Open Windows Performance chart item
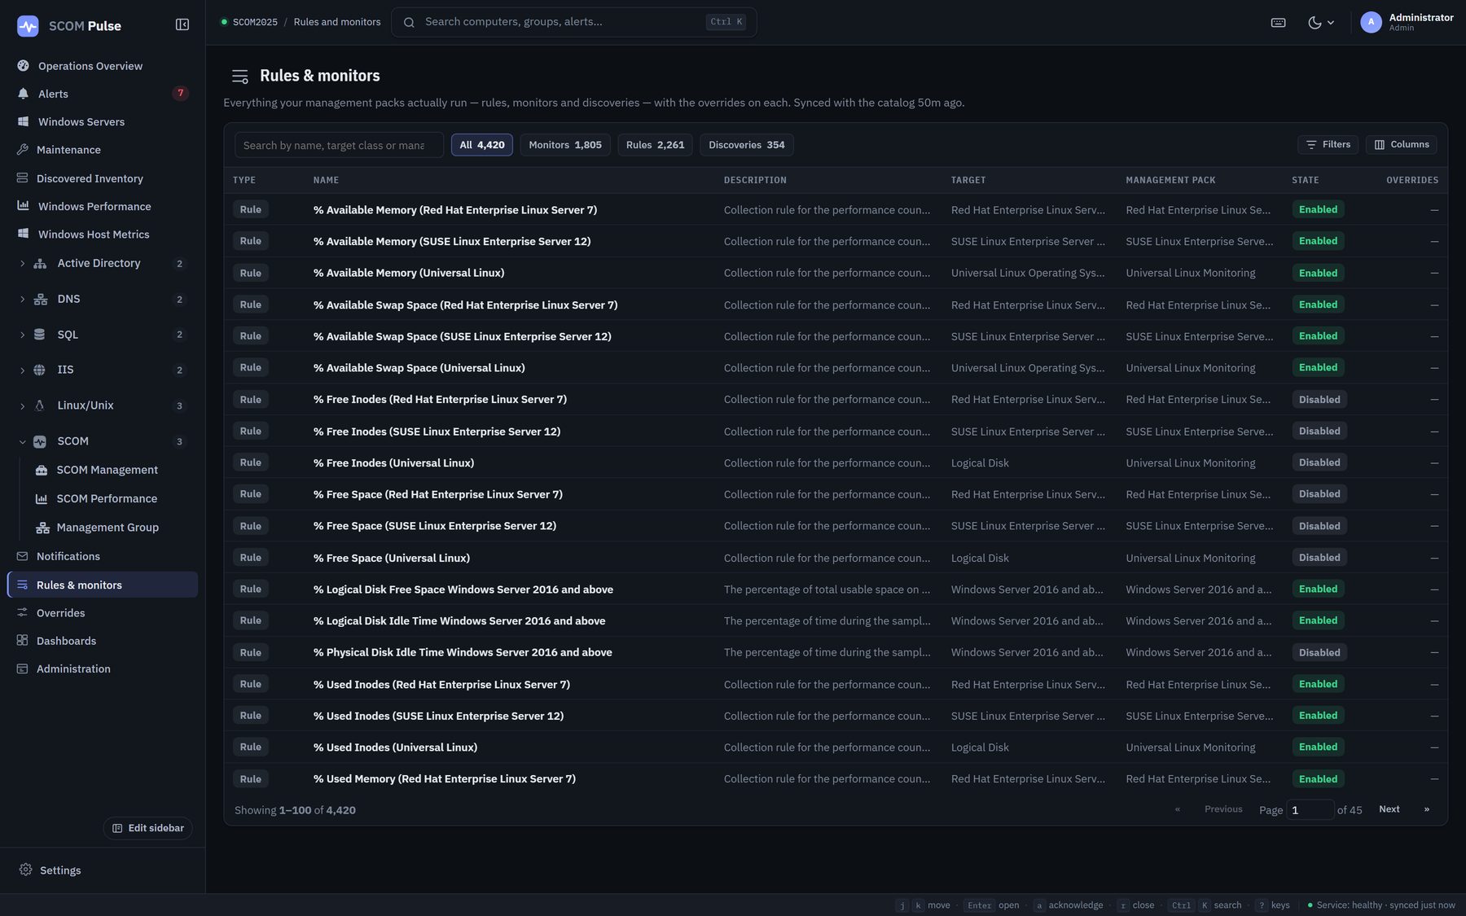The height and width of the screenshot is (916, 1466). point(103,206)
